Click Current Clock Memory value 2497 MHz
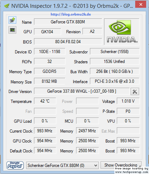This screenshot has width=149, height=174. click(87, 131)
